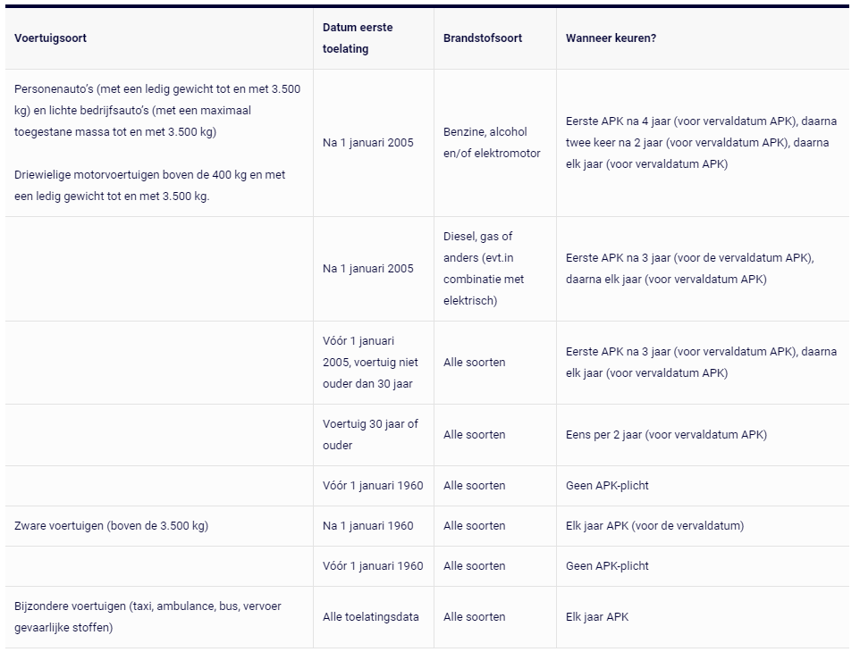Select the Na 1 januari 1960 cell
The width and height of the screenshot is (860, 652).
click(x=368, y=526)
